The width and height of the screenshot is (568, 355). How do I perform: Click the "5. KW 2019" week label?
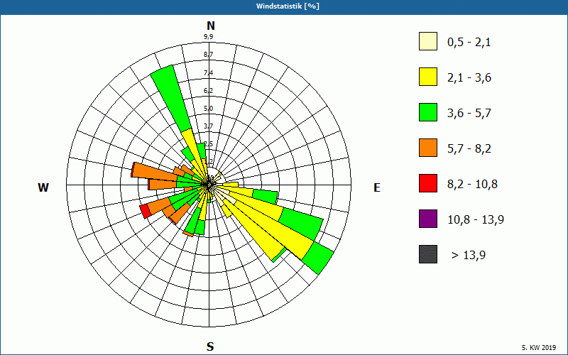click(x=539, y=347)
